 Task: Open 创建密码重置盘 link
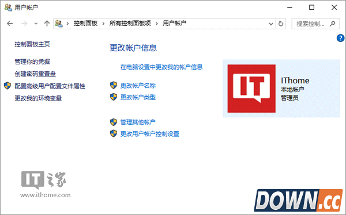35,74
